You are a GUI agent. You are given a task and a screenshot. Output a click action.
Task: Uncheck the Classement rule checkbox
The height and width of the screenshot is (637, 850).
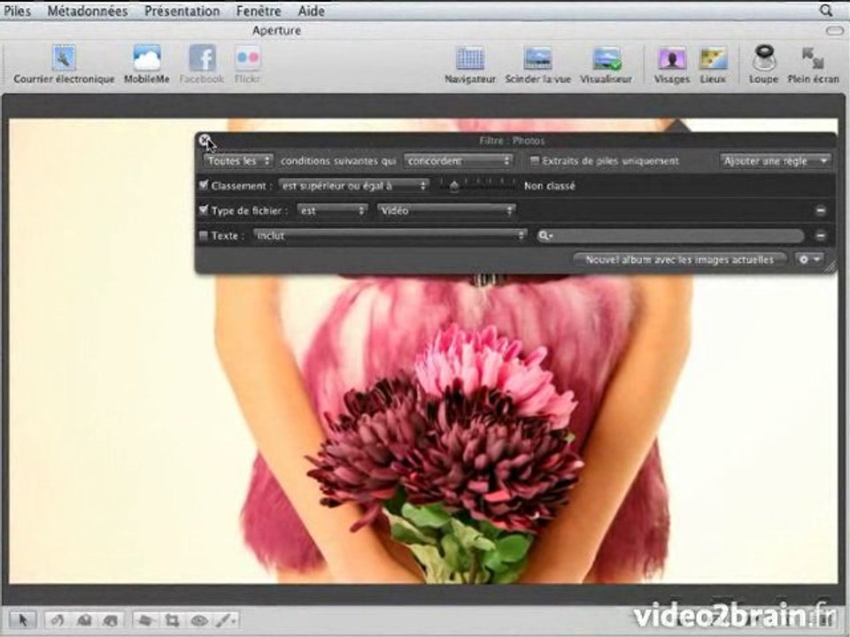204,185
